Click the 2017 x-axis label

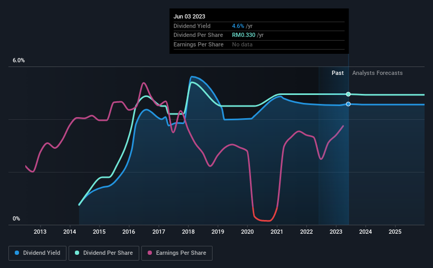[x=159, y=232]
